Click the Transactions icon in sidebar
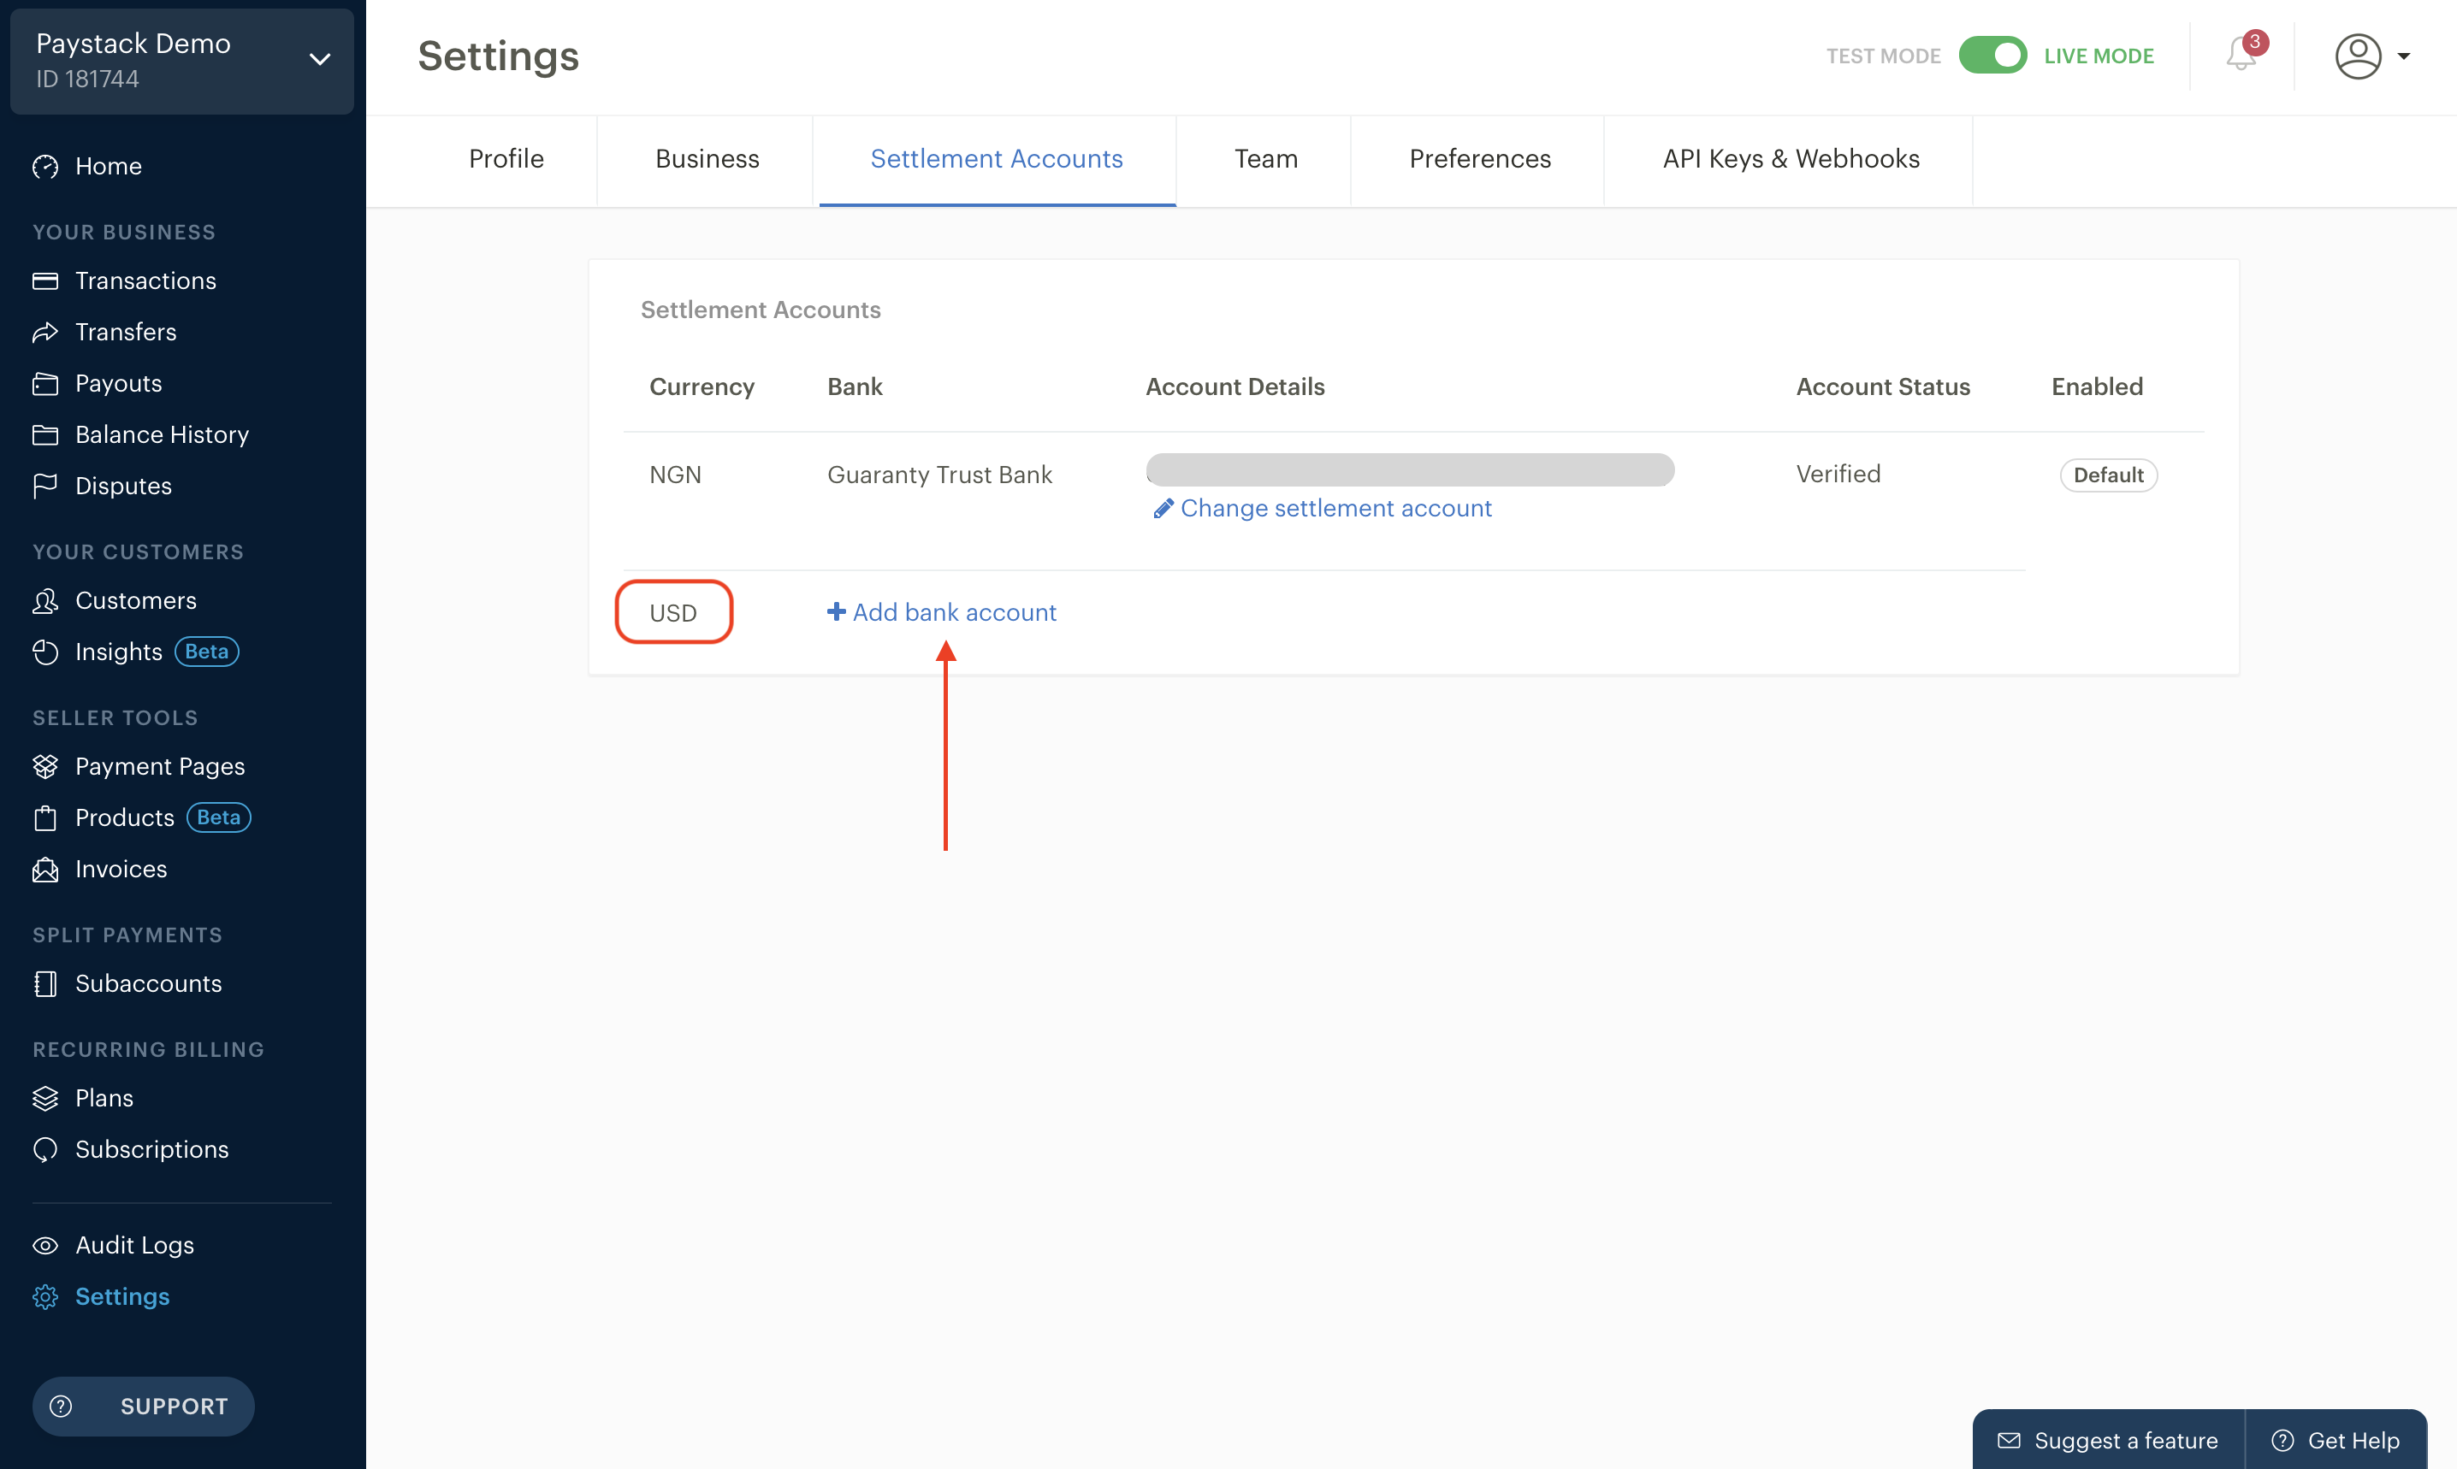Viewport: 2457px width, 1469px height. coord(49,280)
